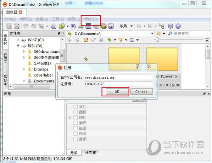
Task: Expand the Win7 (C:) drive node
Action: coord(18,40)
